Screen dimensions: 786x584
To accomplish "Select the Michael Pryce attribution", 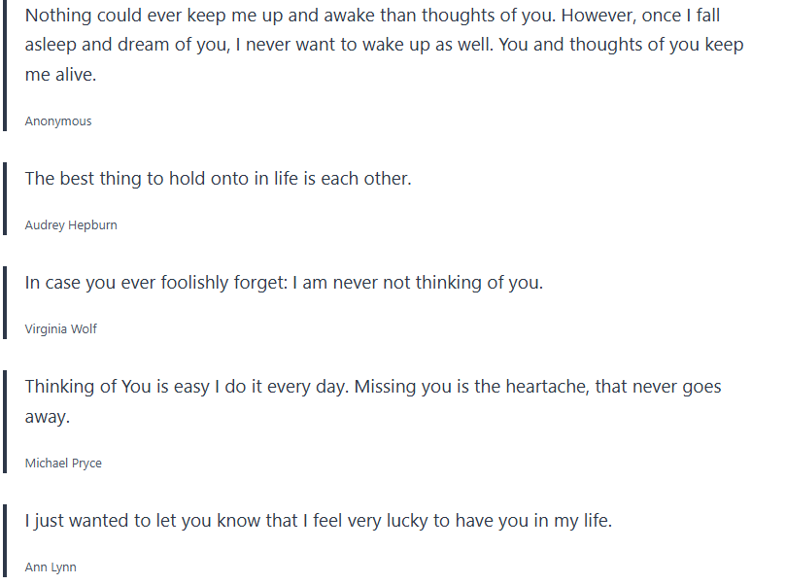I will point(63,464).
